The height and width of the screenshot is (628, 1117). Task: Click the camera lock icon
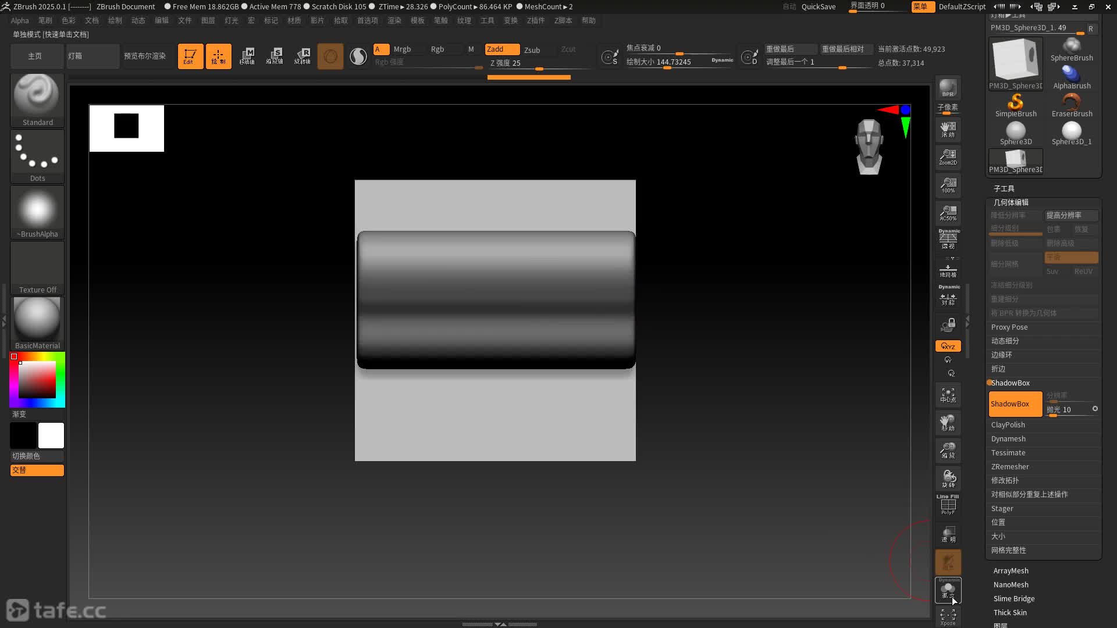[x=948, y=324]
